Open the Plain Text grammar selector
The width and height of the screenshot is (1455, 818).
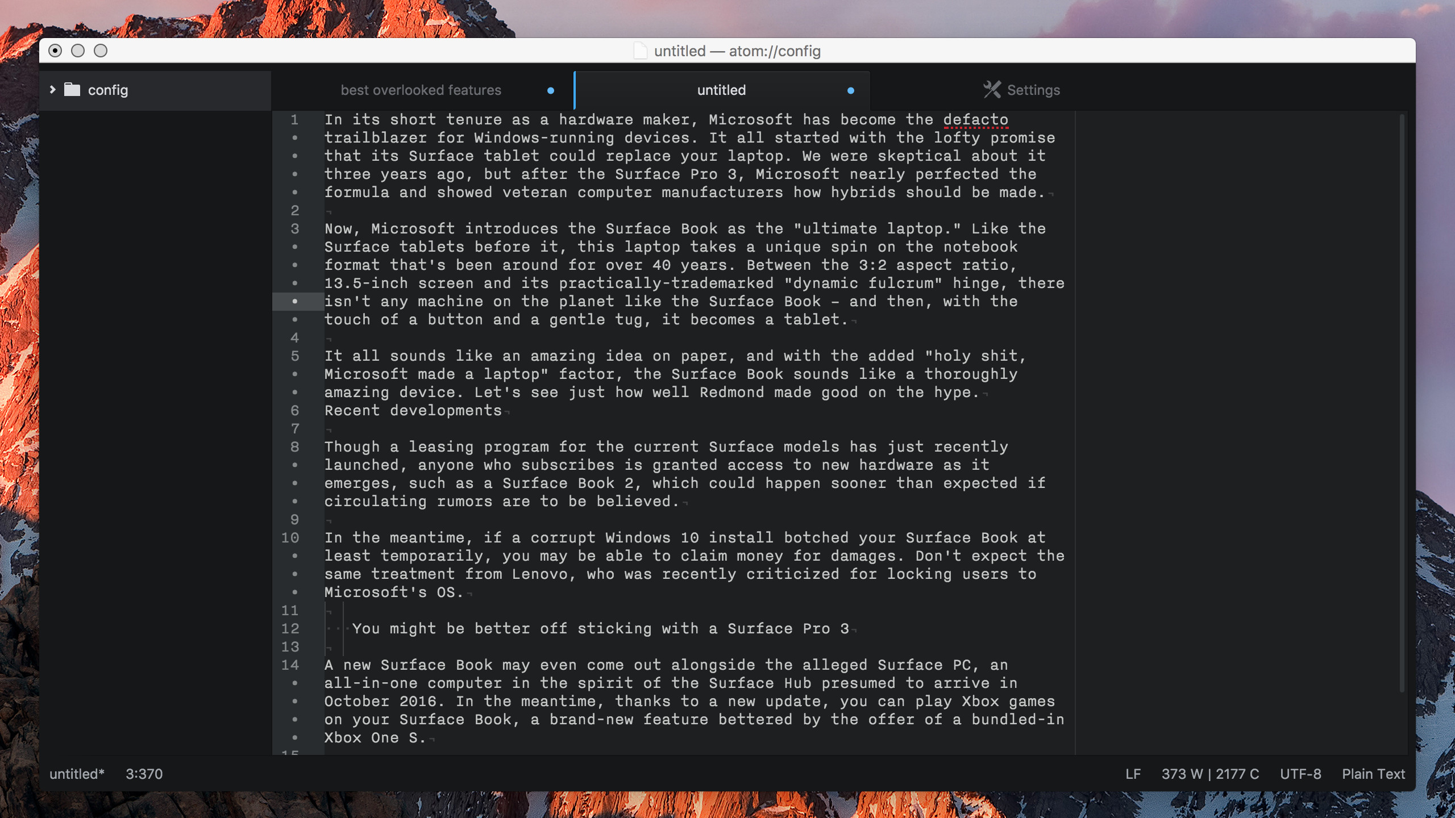coord(1374,774)
